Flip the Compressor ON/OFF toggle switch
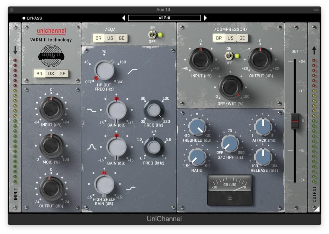 pos(229,56)
